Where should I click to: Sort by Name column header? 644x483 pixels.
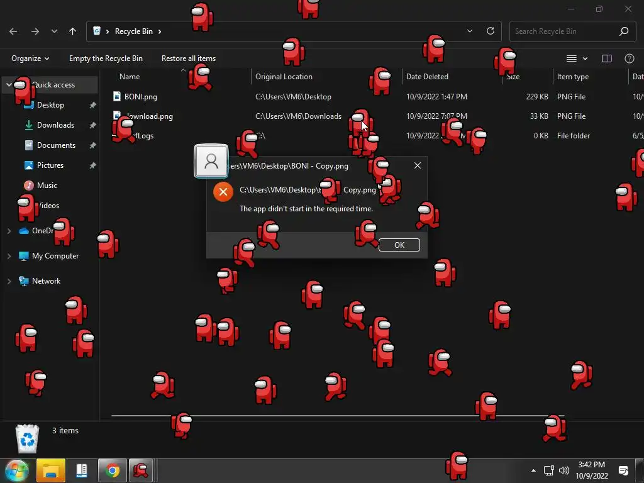[x=130, y=76]
